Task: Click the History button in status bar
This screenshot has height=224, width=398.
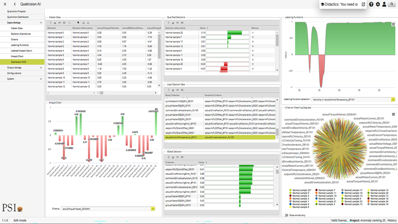Action: tap(391, 221)
